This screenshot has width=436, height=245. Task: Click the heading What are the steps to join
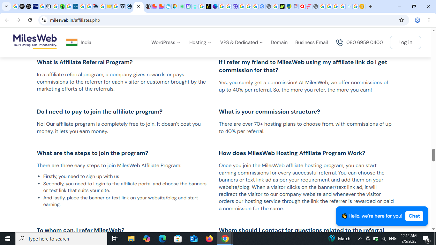pyautogui.click(x=93, y=153)
